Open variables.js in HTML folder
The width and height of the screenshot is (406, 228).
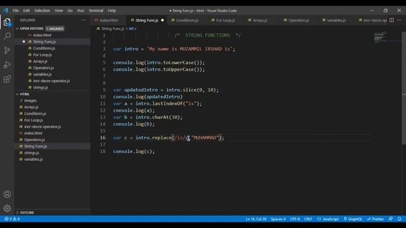click(x=34, y=160)
